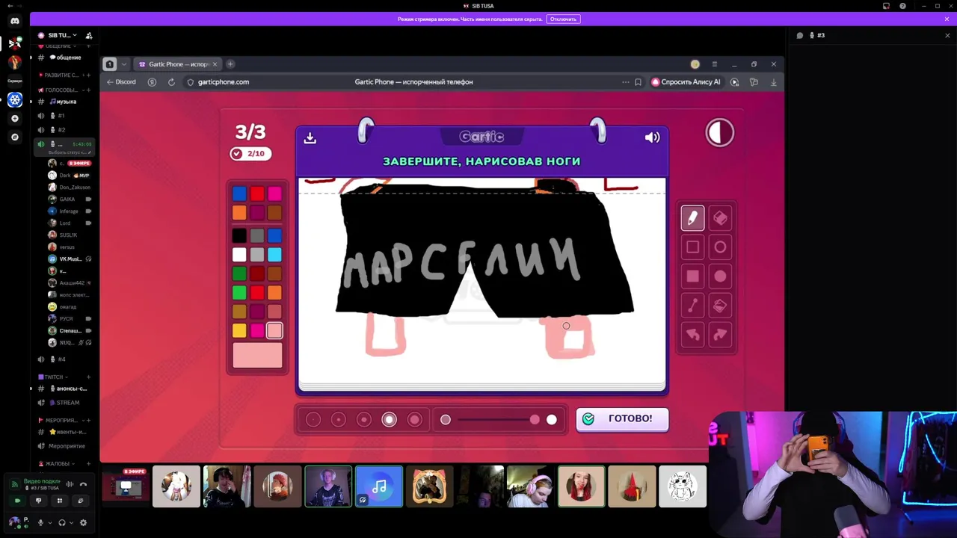Toggle Discord camera on or off
The image size is (957, 538).
point(18,501)
